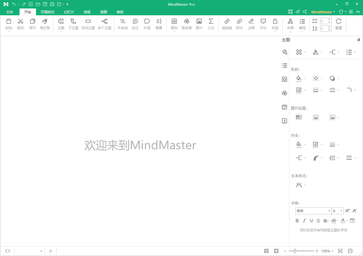The height and width of the screenshot is (256, 363).
Task: Switch to the Advanced (高级) tab
Action: 87,12
